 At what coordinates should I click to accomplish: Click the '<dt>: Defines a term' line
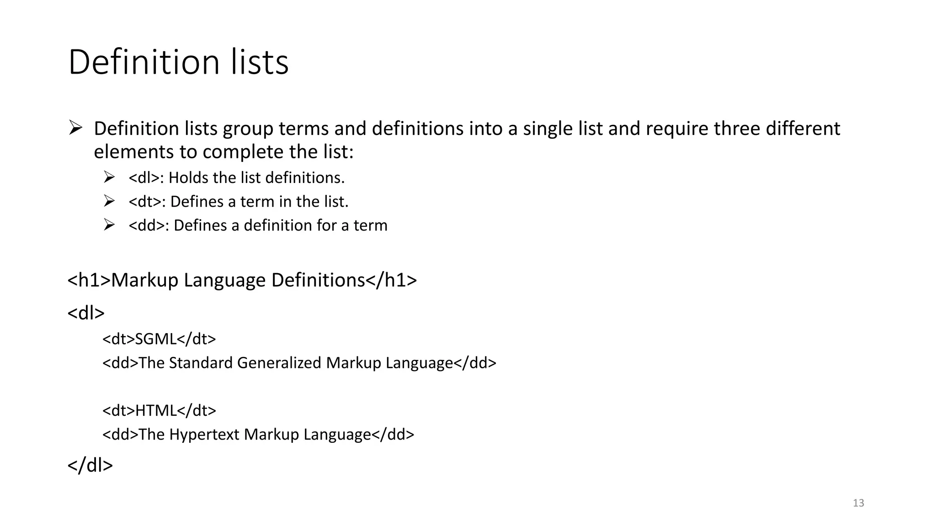[239, 201]
